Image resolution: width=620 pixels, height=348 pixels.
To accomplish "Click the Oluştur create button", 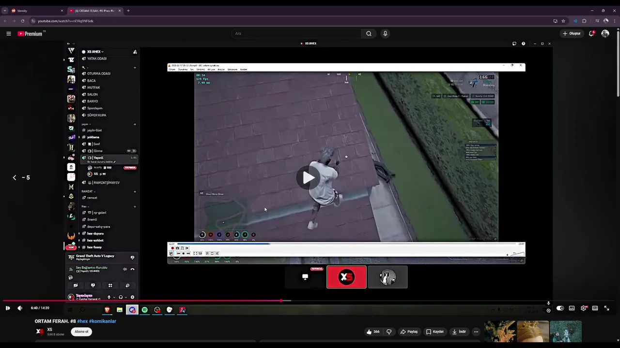I will tap(572, 33).
